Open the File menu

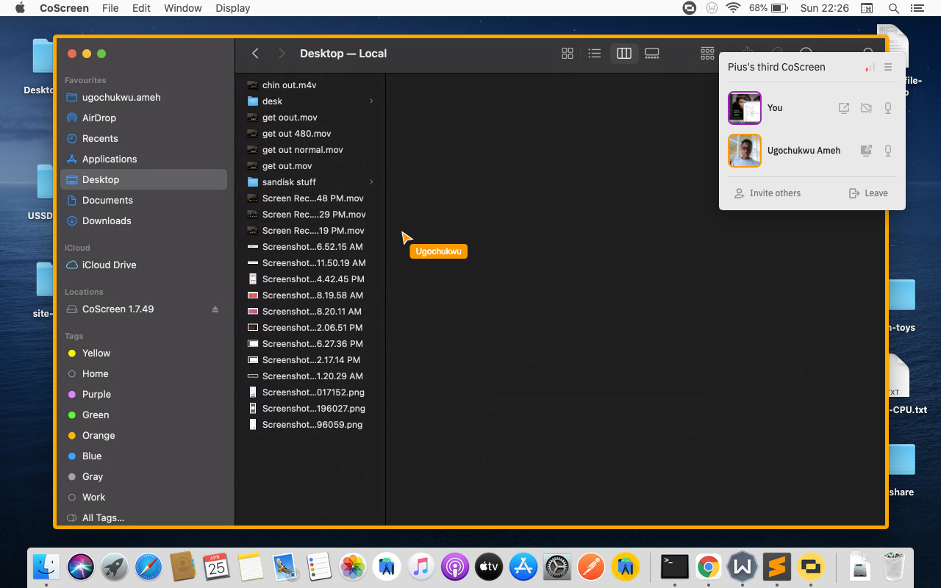pyautogui.click(x=110, y=8)
